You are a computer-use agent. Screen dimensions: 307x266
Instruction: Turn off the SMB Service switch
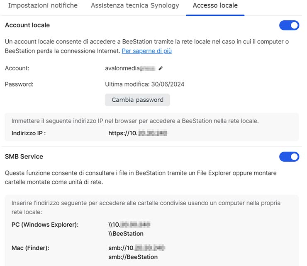pos(289,157)
